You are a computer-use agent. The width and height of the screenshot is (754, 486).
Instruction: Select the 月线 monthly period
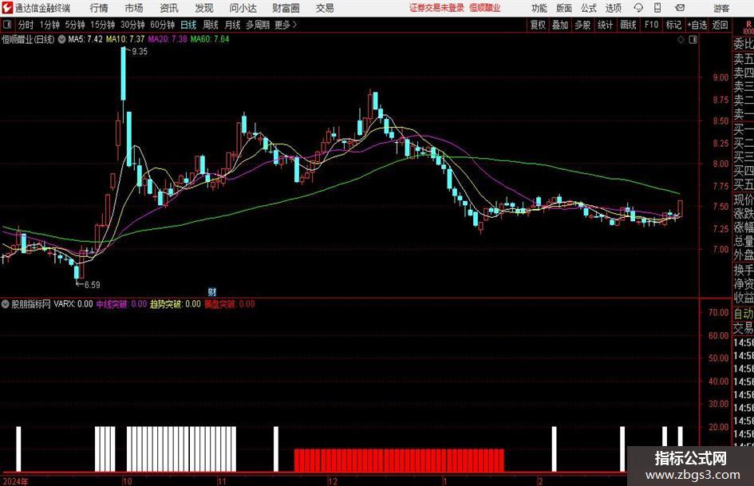point(232,25)
